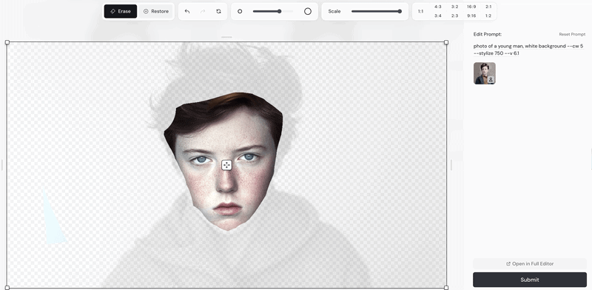This screenshot has height=290, width=592.
Task: Choose the 9:16 aspect ratio
Action: point(471,16)
